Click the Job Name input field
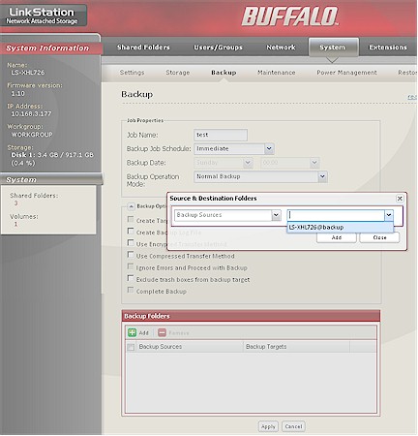The image size is (418, 436). (221, 135)
